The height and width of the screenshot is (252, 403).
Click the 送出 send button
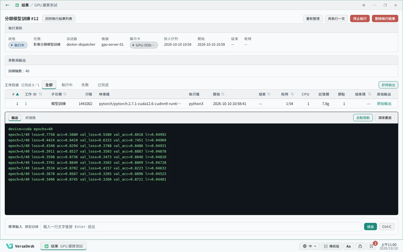[x=371, y=227]
